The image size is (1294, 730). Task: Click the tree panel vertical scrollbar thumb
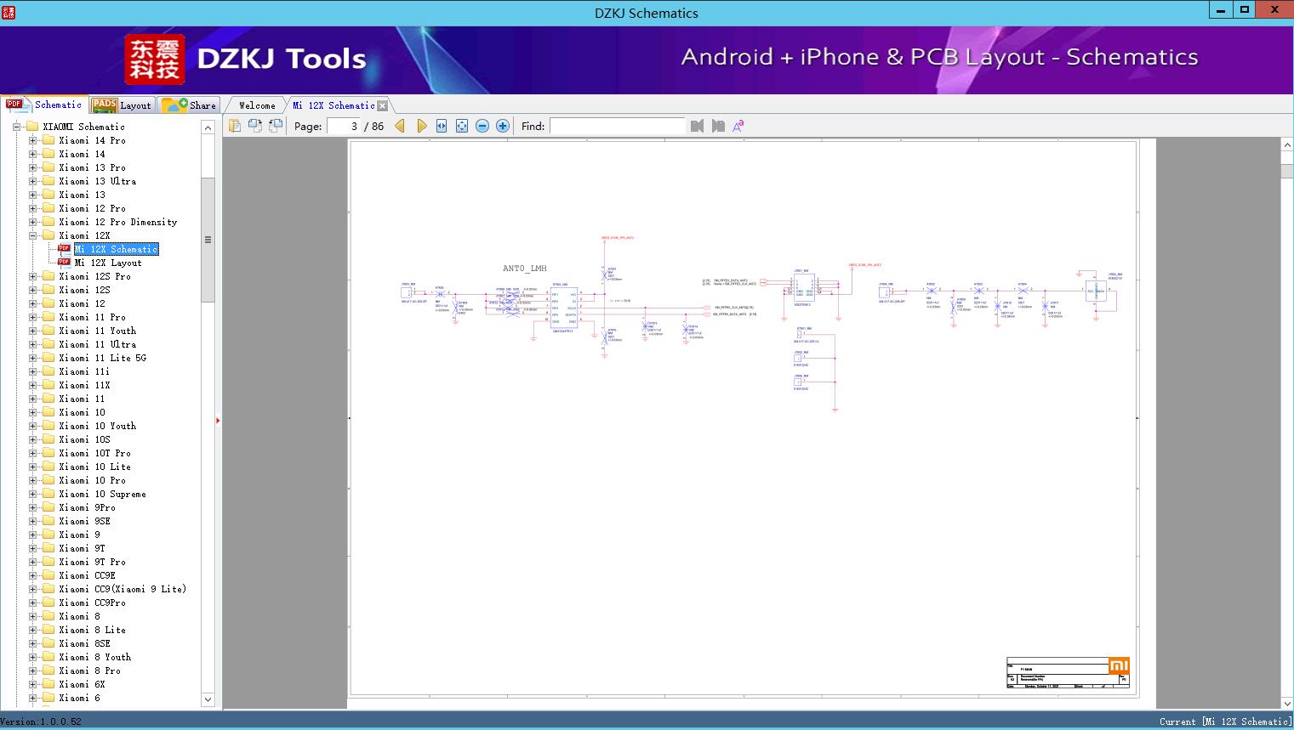pos(208,240)
